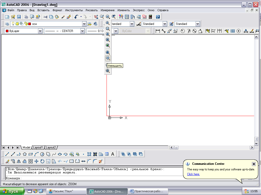Image resolution: width=261 pixels, height=195 pixels.
Task: Select the Linear Dimension tool
Action: [158, 31]
